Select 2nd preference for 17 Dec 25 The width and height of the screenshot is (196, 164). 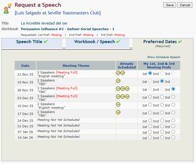[162, 113]
